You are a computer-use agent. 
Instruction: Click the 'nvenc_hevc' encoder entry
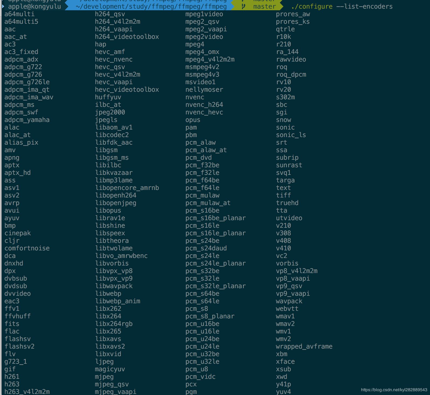204,112
